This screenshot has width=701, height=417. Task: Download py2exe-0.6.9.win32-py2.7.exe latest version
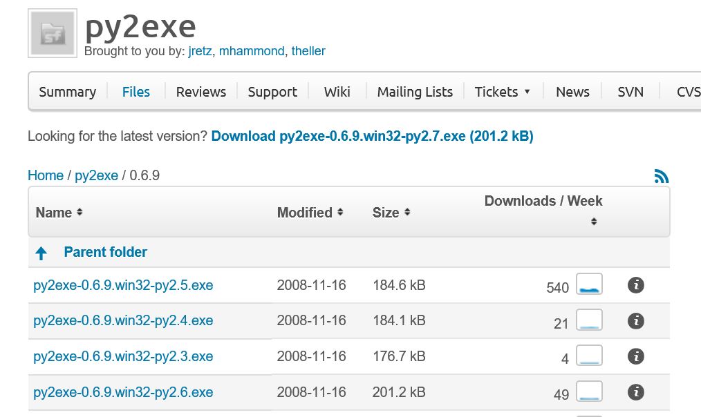tap(372, 136)
